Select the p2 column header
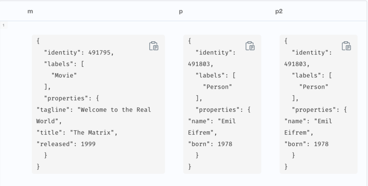Screen dimensions: 368x186 pyautogui.click(x=279, y=12)
